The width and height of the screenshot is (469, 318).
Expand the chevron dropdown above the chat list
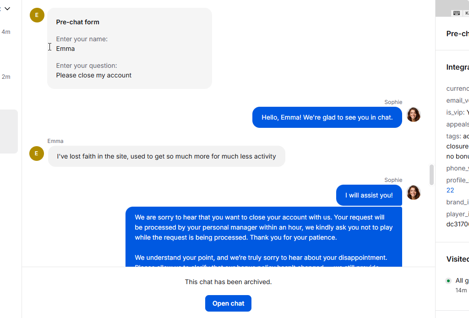7,9
